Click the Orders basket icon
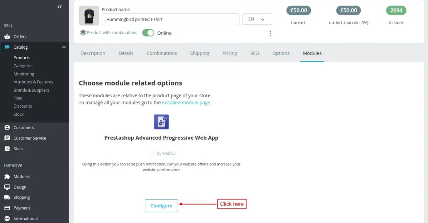Screen dimensions: 428x223 7,37
